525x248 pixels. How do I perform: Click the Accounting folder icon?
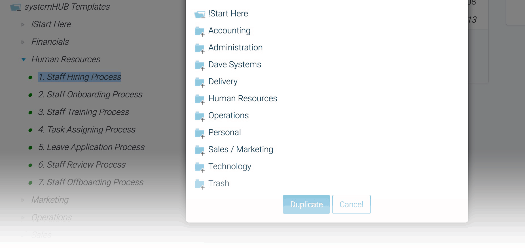pyautogui.click(x=200, y=31)
